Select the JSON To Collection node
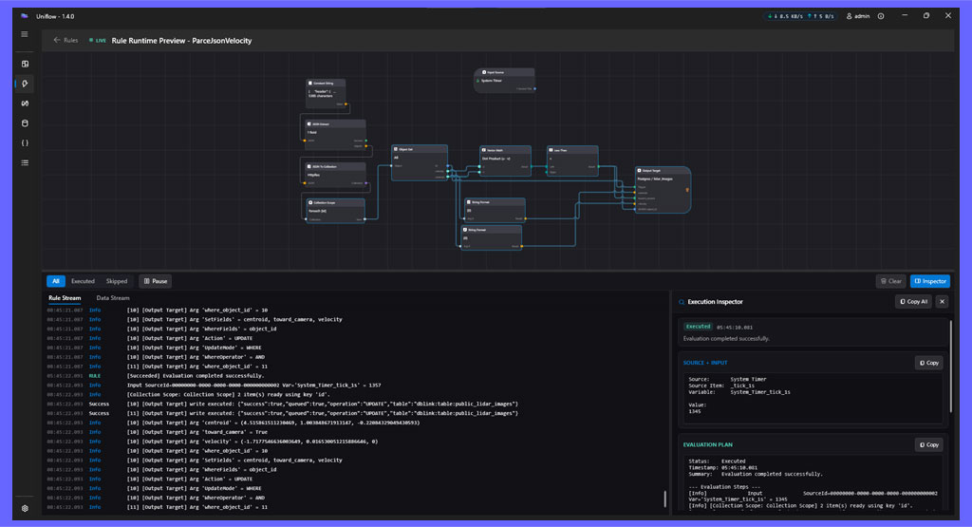The height and width of the screenshot is (527, 972). tap(335, 175)
